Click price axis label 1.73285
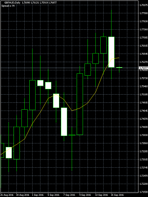This screenshot has width=148, height=197. pyautogui.click(x=144, y=151)
